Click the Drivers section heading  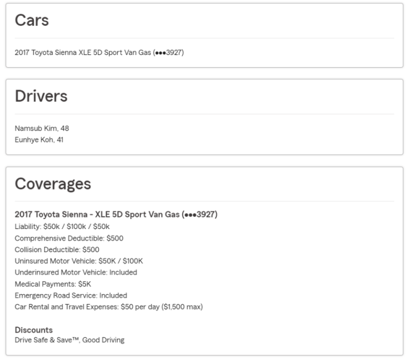pyautogui.click(x=41, y=97)
